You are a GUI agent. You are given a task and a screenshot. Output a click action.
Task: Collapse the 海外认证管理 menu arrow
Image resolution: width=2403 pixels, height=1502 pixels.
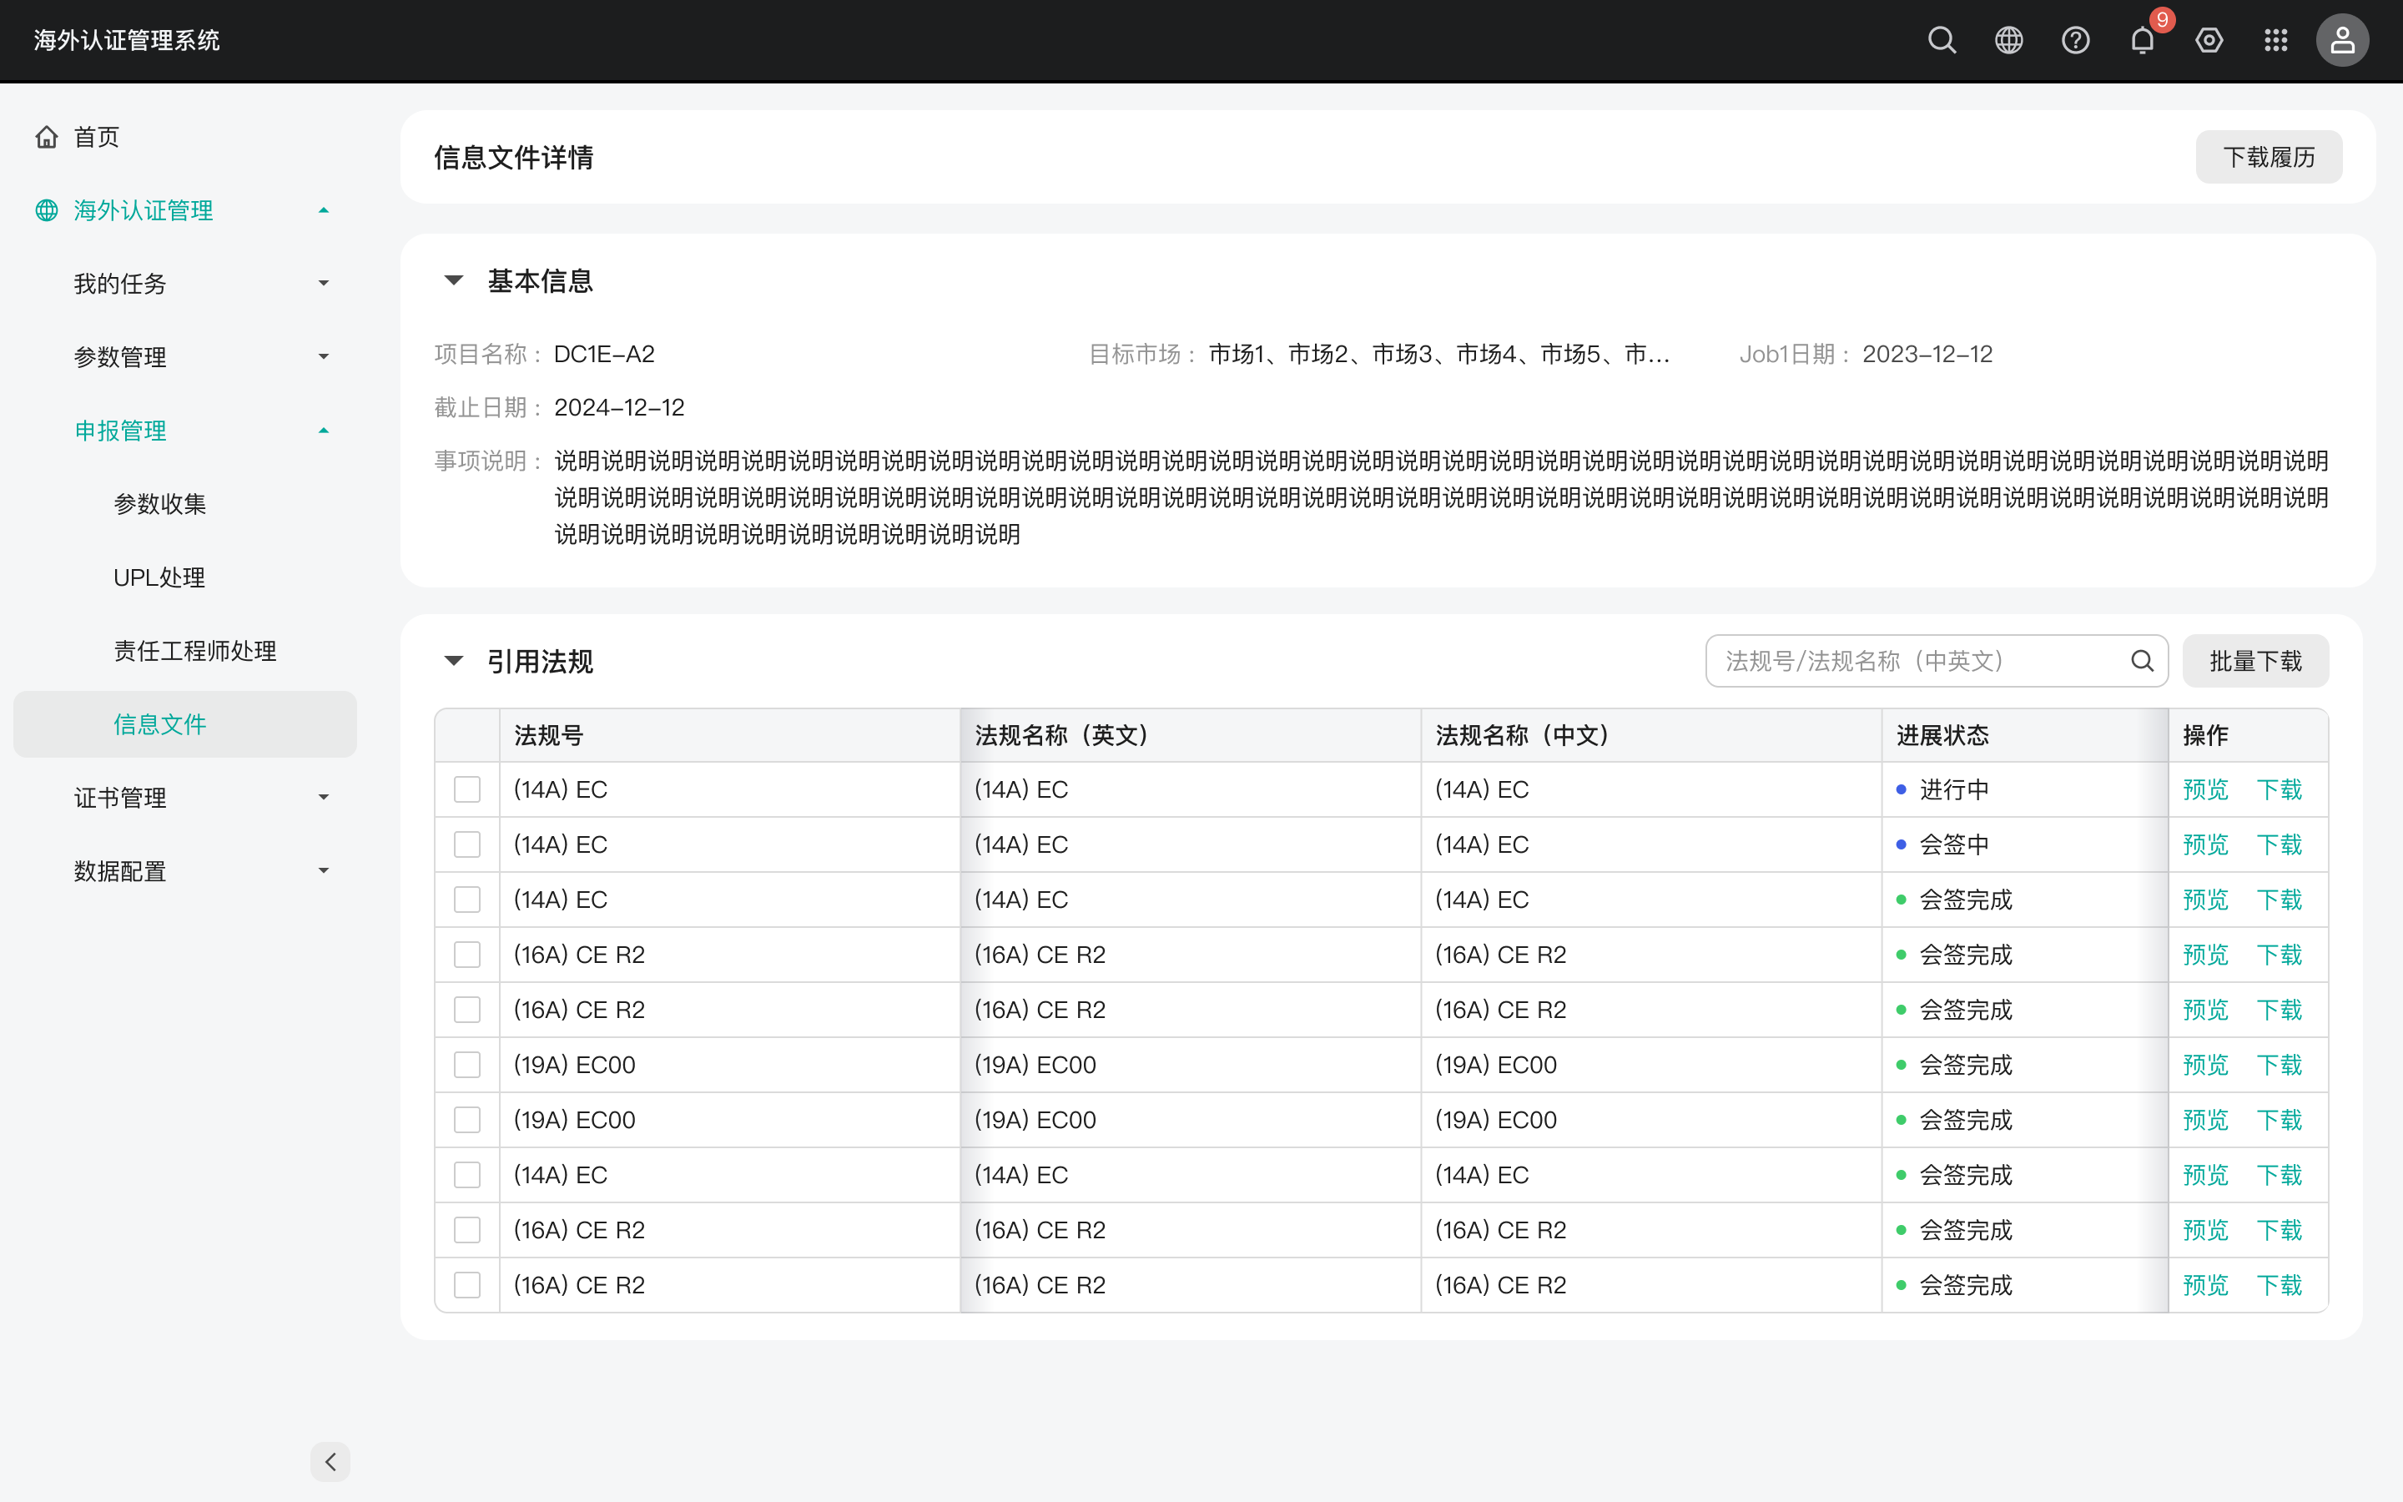pos(324,209)
